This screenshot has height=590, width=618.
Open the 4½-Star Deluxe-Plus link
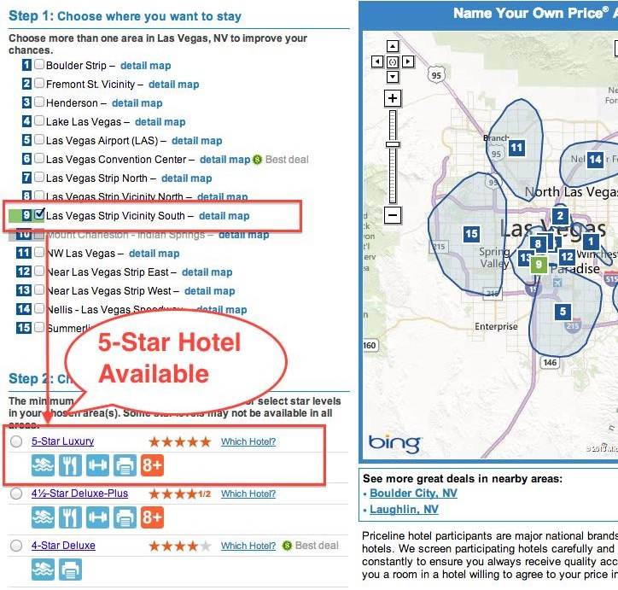[79, 493]
